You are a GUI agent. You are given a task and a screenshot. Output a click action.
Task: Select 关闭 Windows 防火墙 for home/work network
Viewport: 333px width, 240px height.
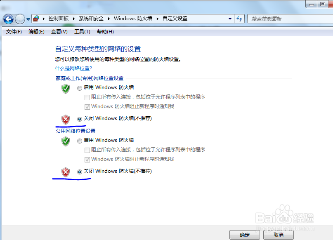click(x=79, y=119)
